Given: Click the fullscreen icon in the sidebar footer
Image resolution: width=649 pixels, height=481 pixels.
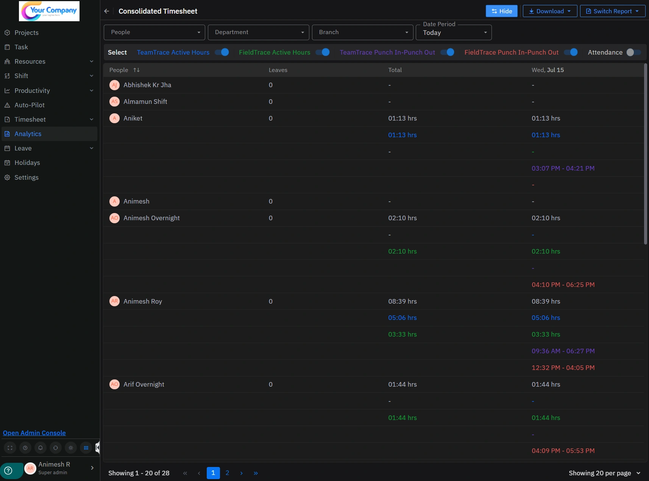Looking at the screenshot, I should pos(10,448).
